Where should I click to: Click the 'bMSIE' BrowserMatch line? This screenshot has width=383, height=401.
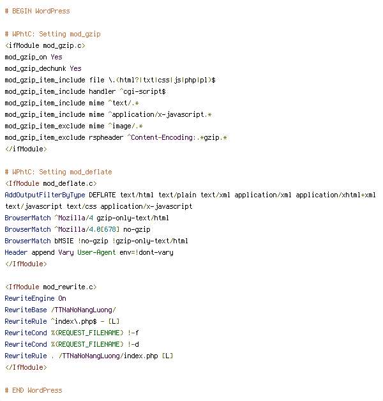(x=96, y=241)
